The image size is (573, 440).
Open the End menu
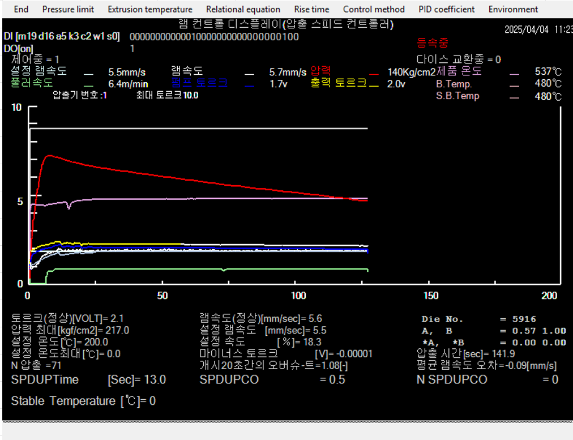pos(21,9)
